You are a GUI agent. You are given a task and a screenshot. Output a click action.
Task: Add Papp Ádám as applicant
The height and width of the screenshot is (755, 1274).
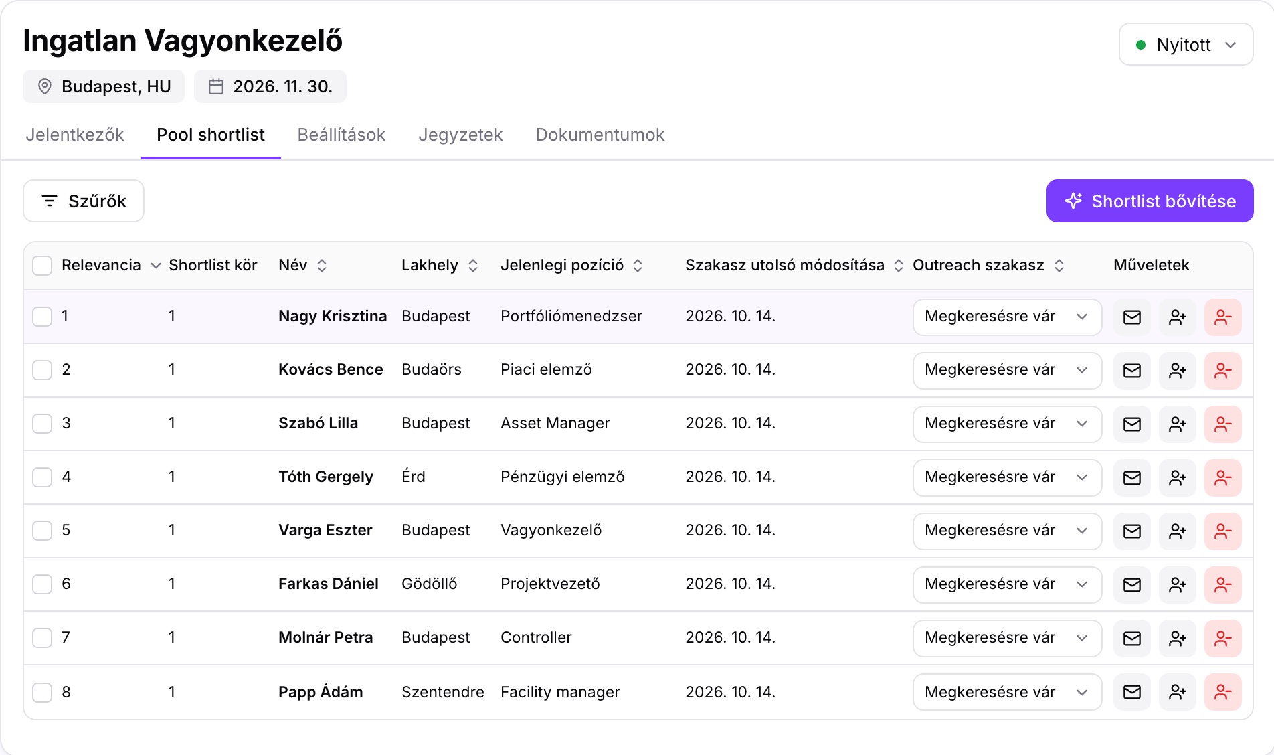pyautogui.click(x=1177, y=692)
